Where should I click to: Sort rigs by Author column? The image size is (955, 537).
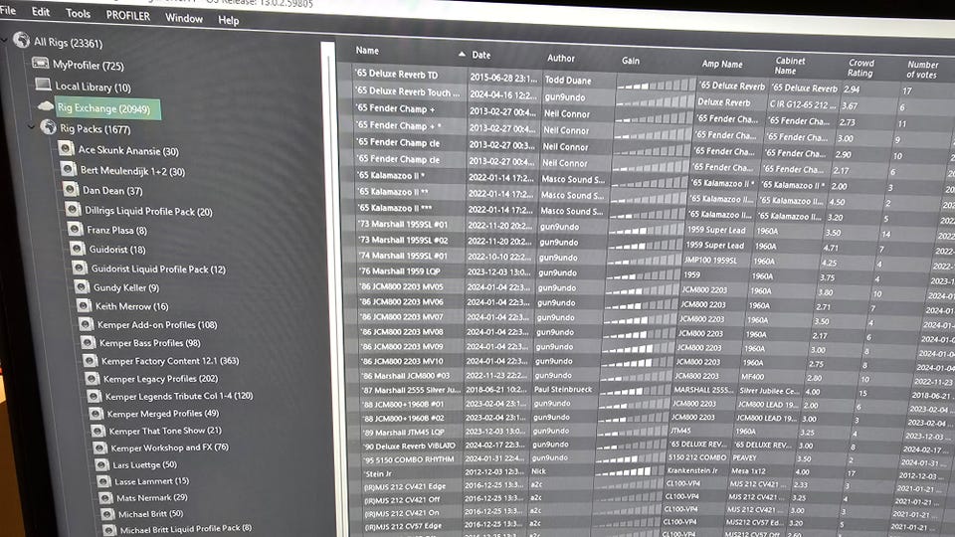pos(561,58)
